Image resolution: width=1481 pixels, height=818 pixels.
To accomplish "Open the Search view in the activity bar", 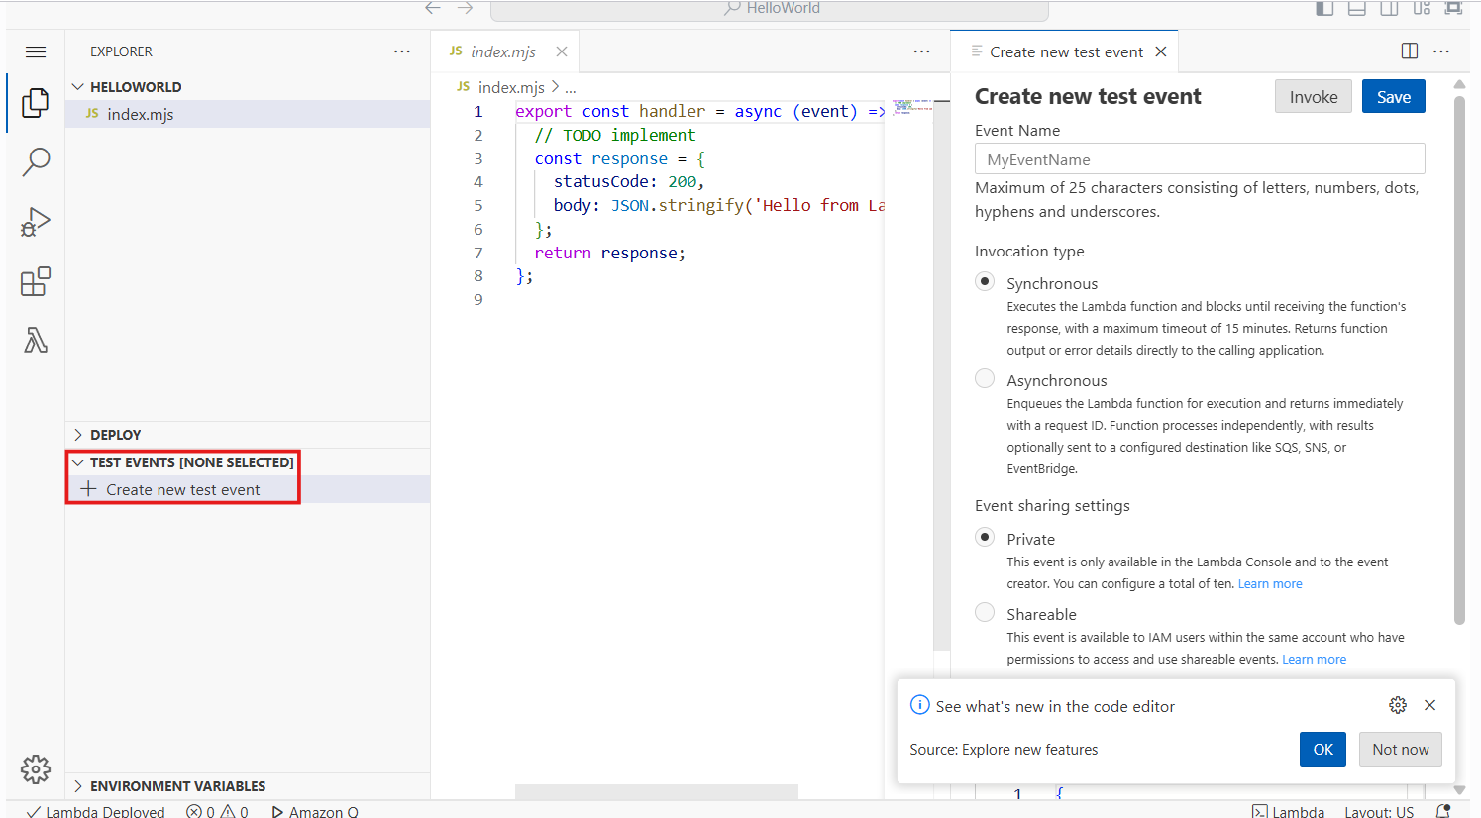I will pos(36,161).
